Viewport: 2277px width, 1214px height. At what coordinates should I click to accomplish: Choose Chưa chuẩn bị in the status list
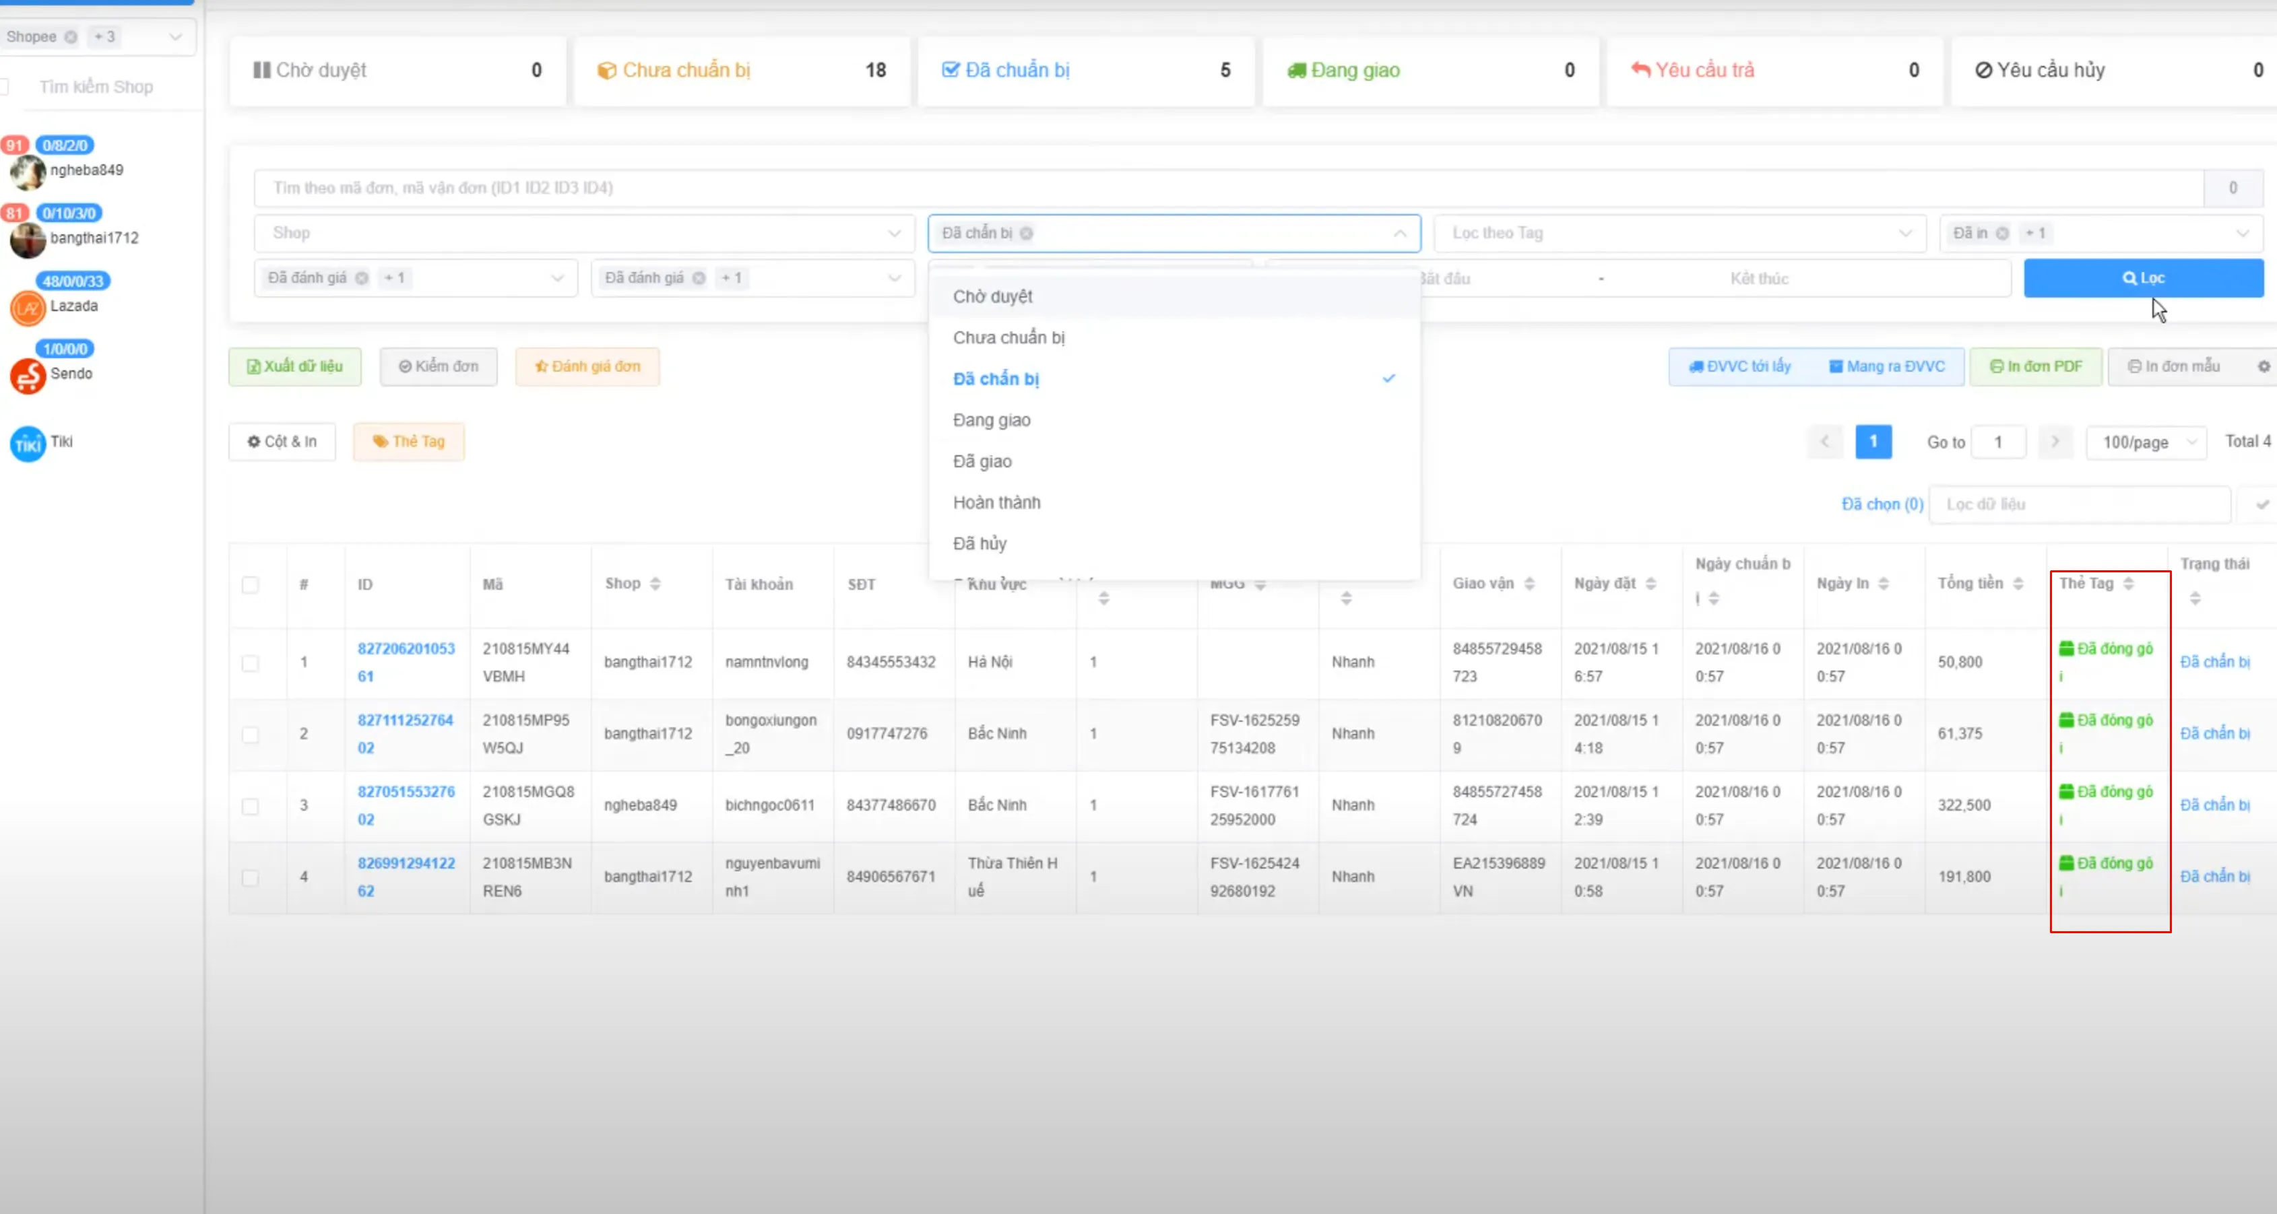coord(1175,337)
